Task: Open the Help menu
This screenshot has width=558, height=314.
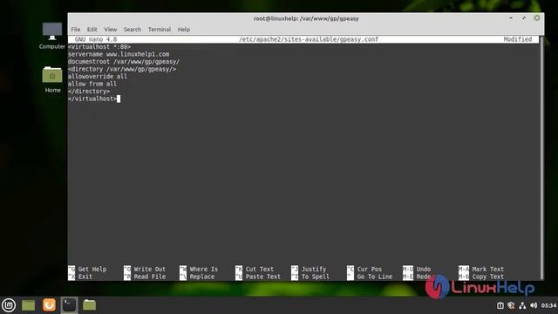Action: [184, 30]
